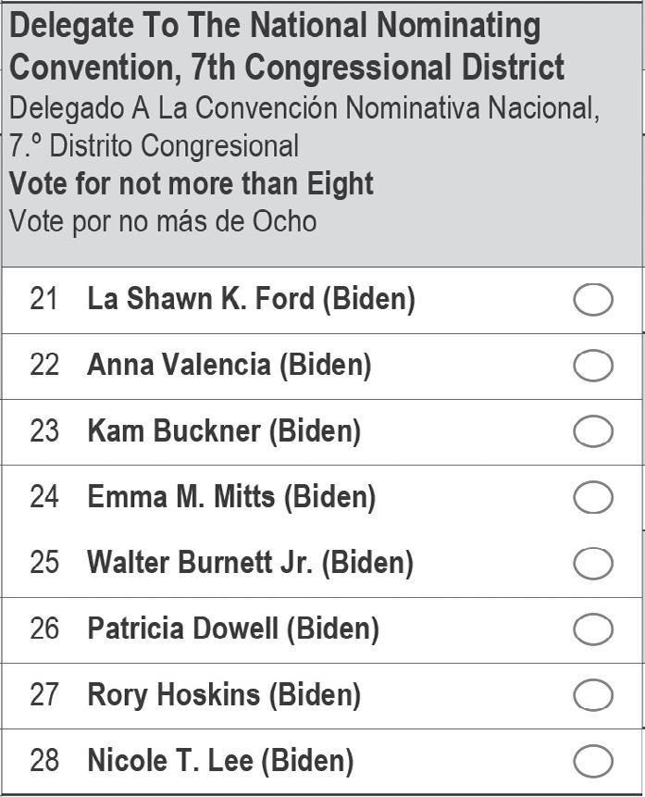
Task: Click the Spanish 'Vote por no más de Ocho' text
Action: 163,221
